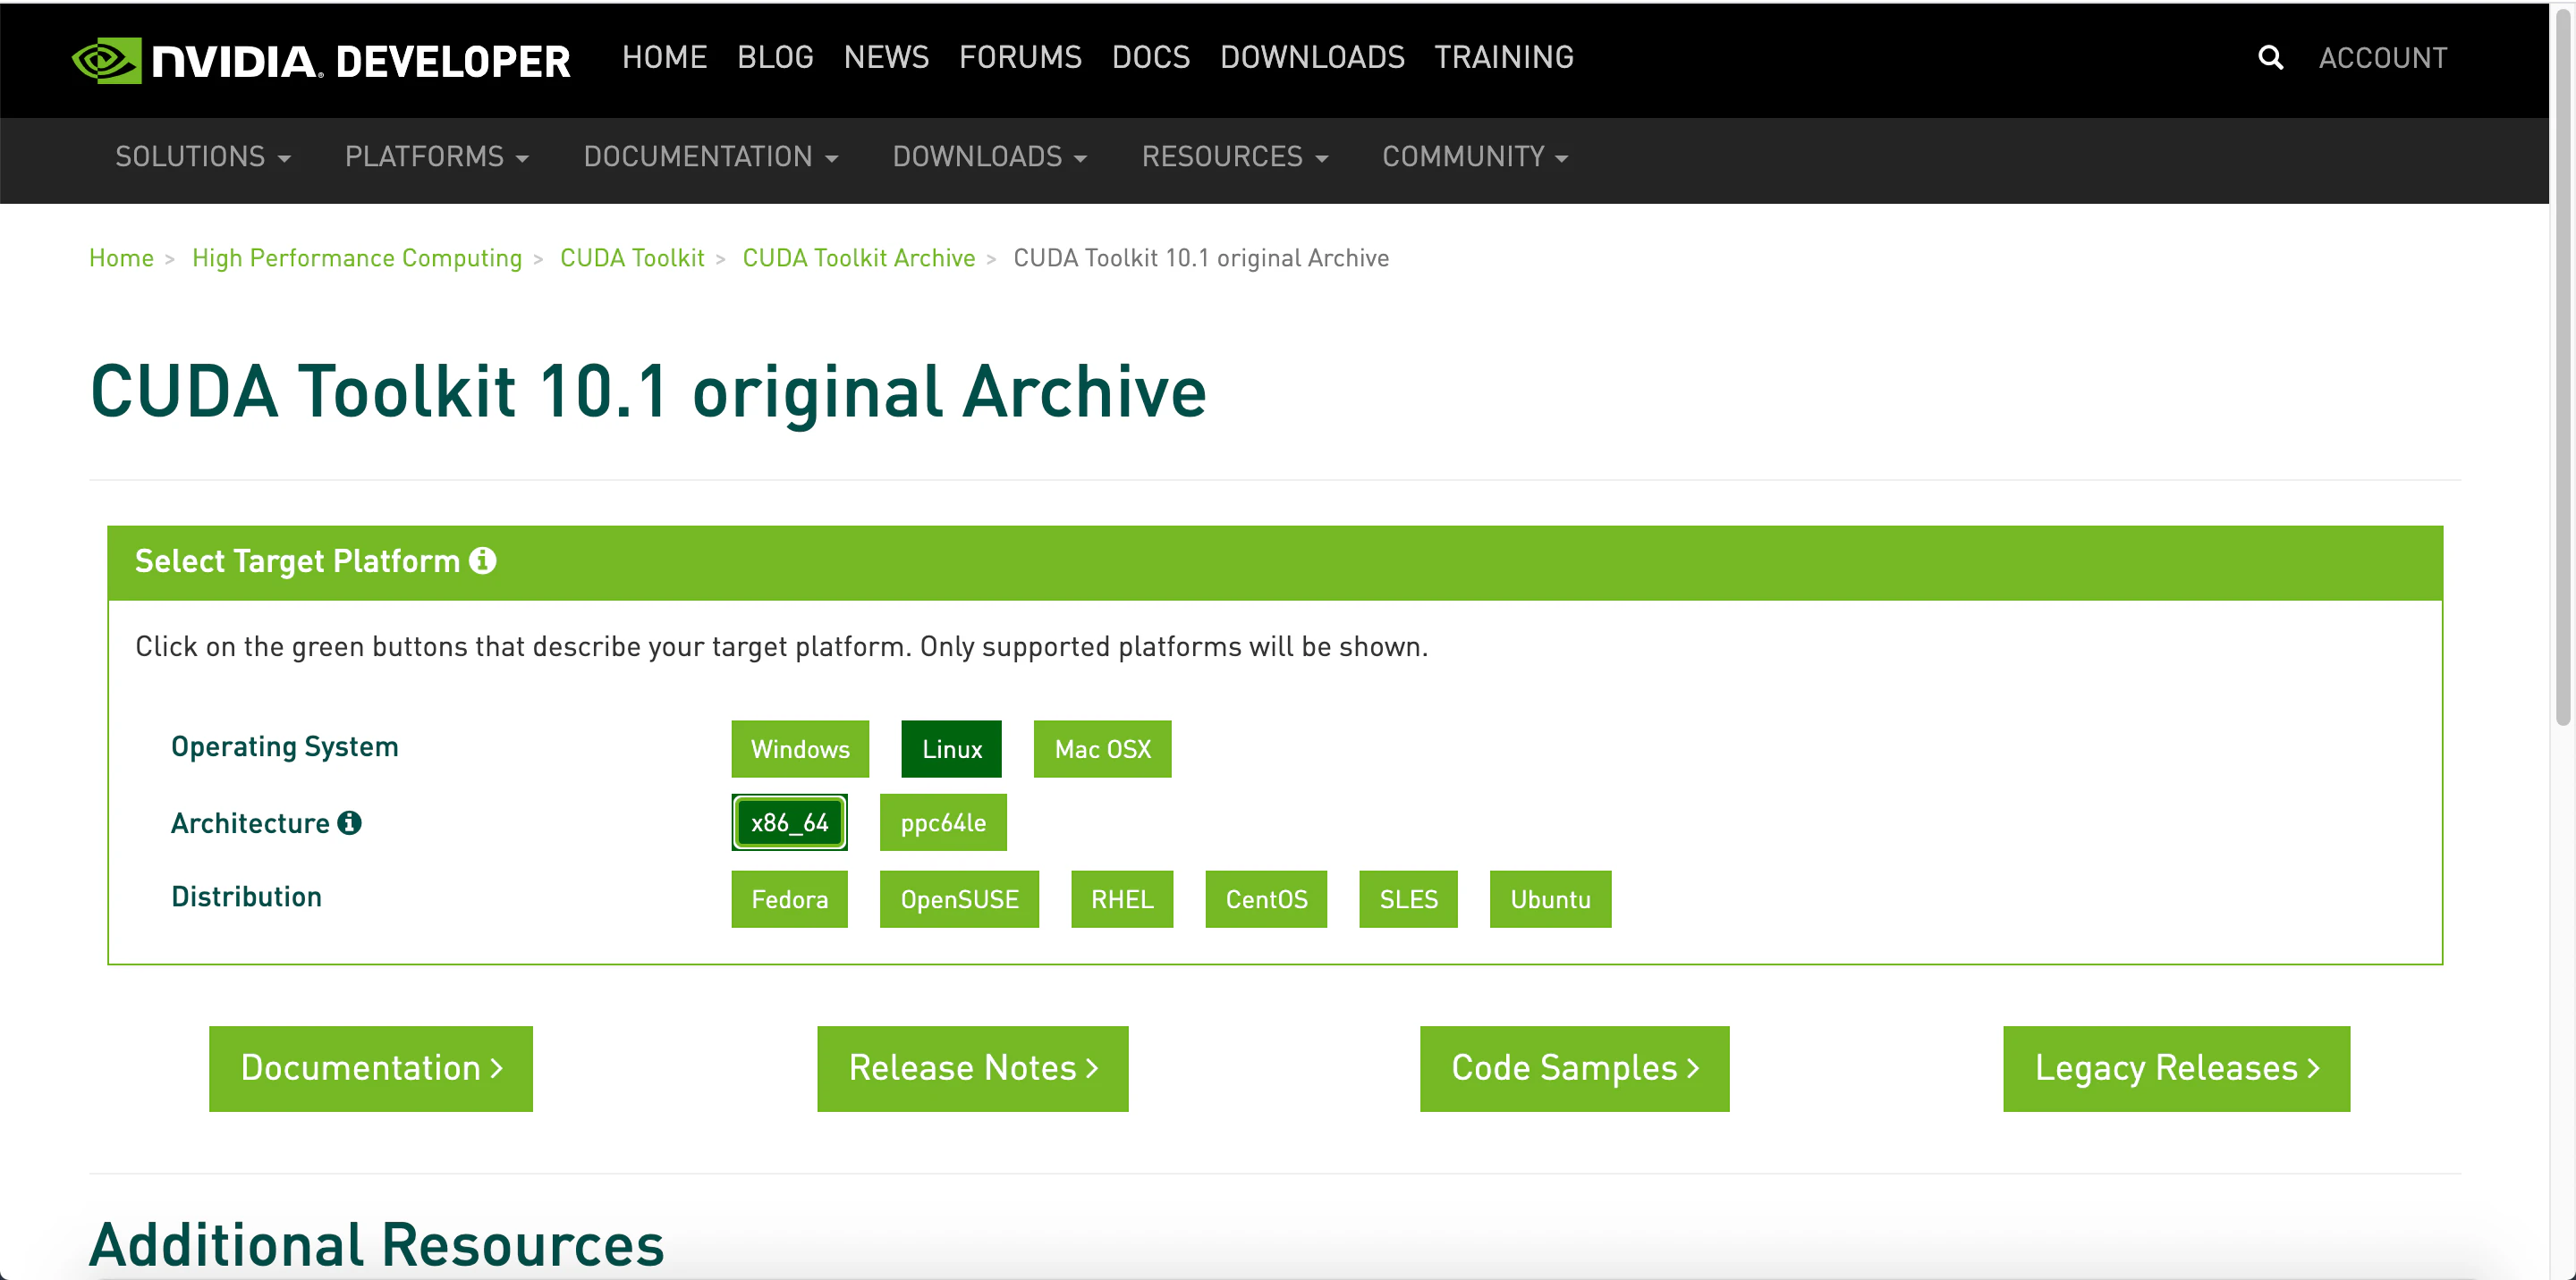The height and width of the screenshot is (1280, 2576).
Task: Choose the ppc64le architecture option
Action: (x=942, y=822)
